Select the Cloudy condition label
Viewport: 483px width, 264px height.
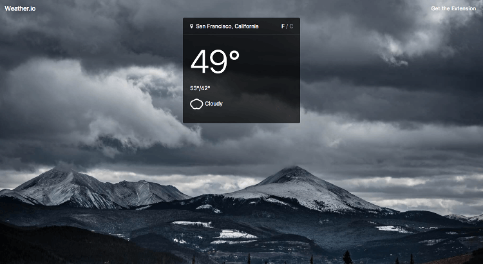pyautogui.click(x=214, y=104)
